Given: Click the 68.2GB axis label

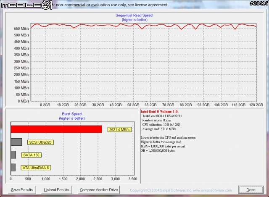Looking at the screenshot, I should 150,105.
